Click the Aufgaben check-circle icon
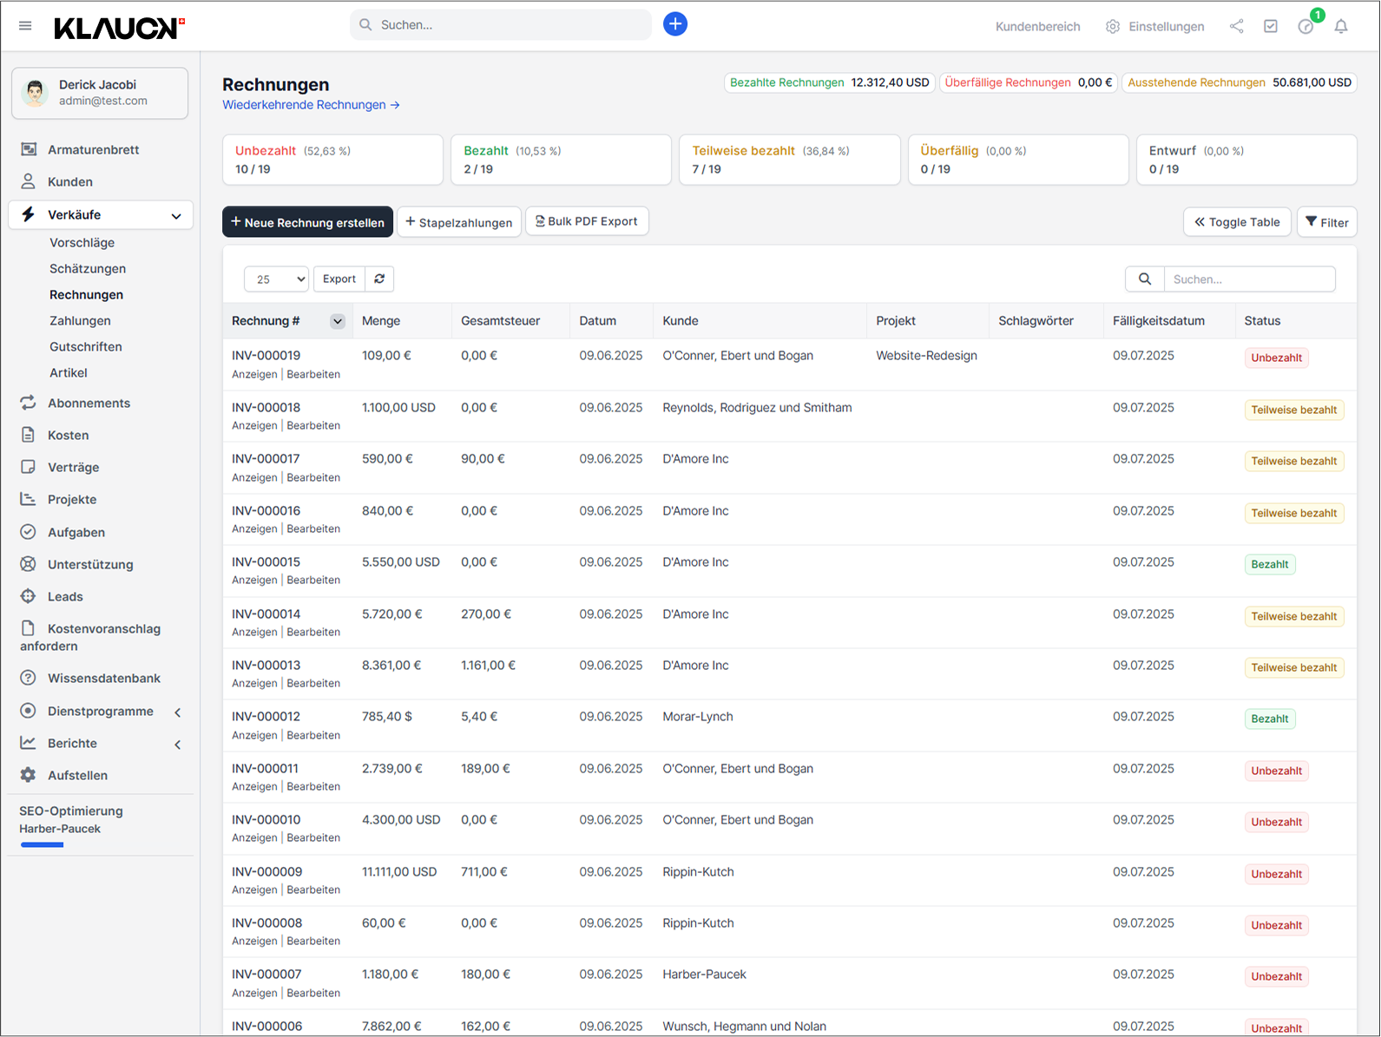Image resolution: width=1381 pixels, height=1037 pixels. (29, 532)
